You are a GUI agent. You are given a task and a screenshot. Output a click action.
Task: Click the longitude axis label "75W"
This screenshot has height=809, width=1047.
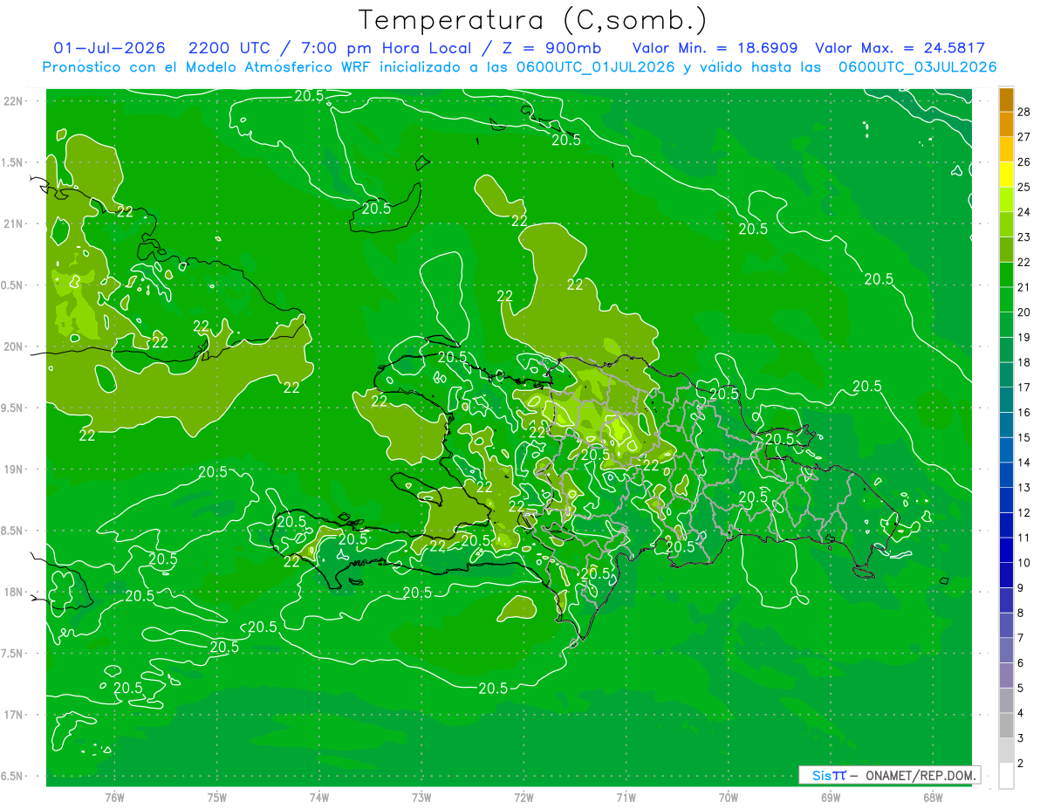tap(217, 797)
